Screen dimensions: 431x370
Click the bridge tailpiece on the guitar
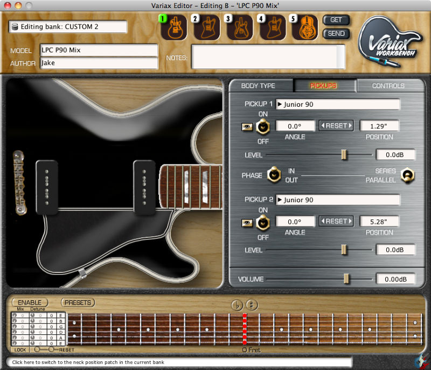pos(19,182)
